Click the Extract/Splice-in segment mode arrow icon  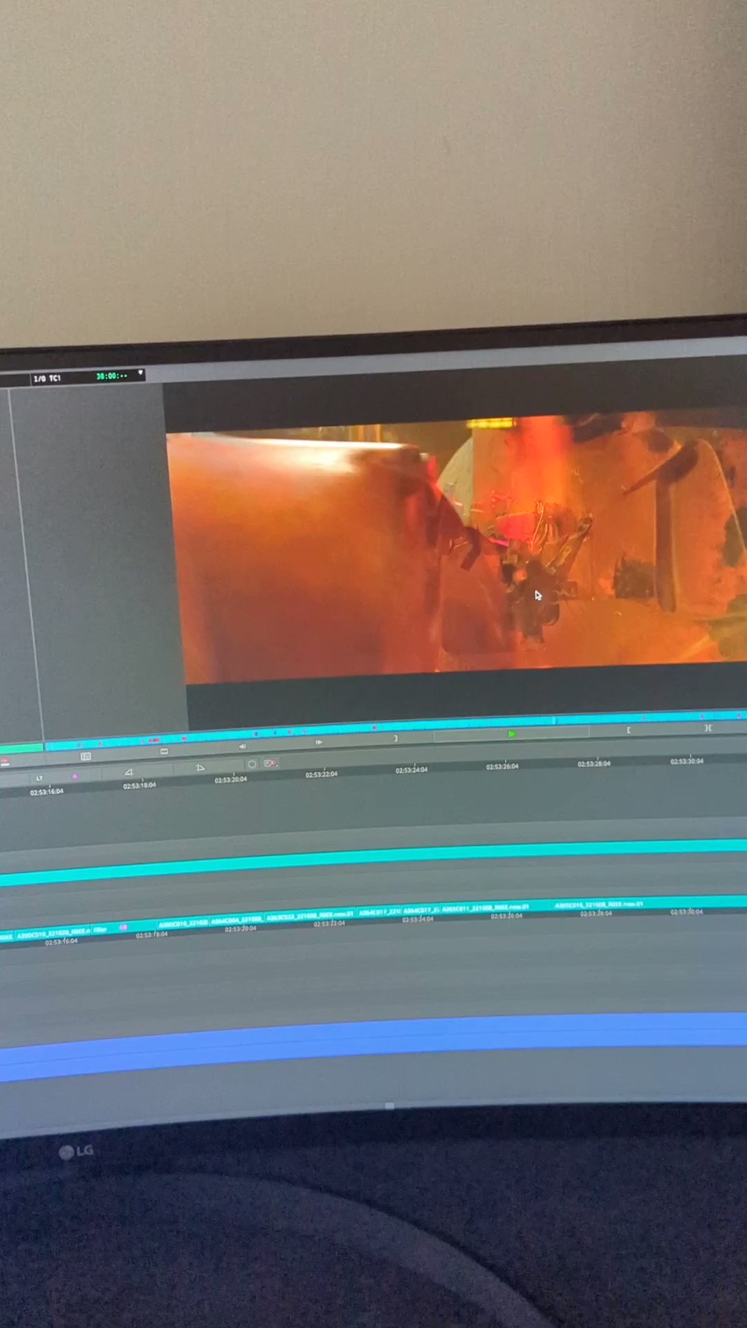(x=200, y=768)
